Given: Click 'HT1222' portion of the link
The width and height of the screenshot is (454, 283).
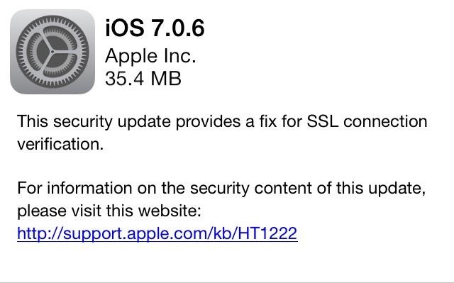Looking at the screenshot, I should click(267, 233).
